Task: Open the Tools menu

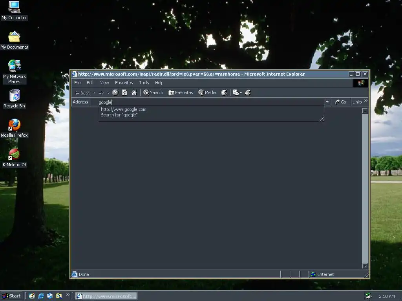Action: 144,83
